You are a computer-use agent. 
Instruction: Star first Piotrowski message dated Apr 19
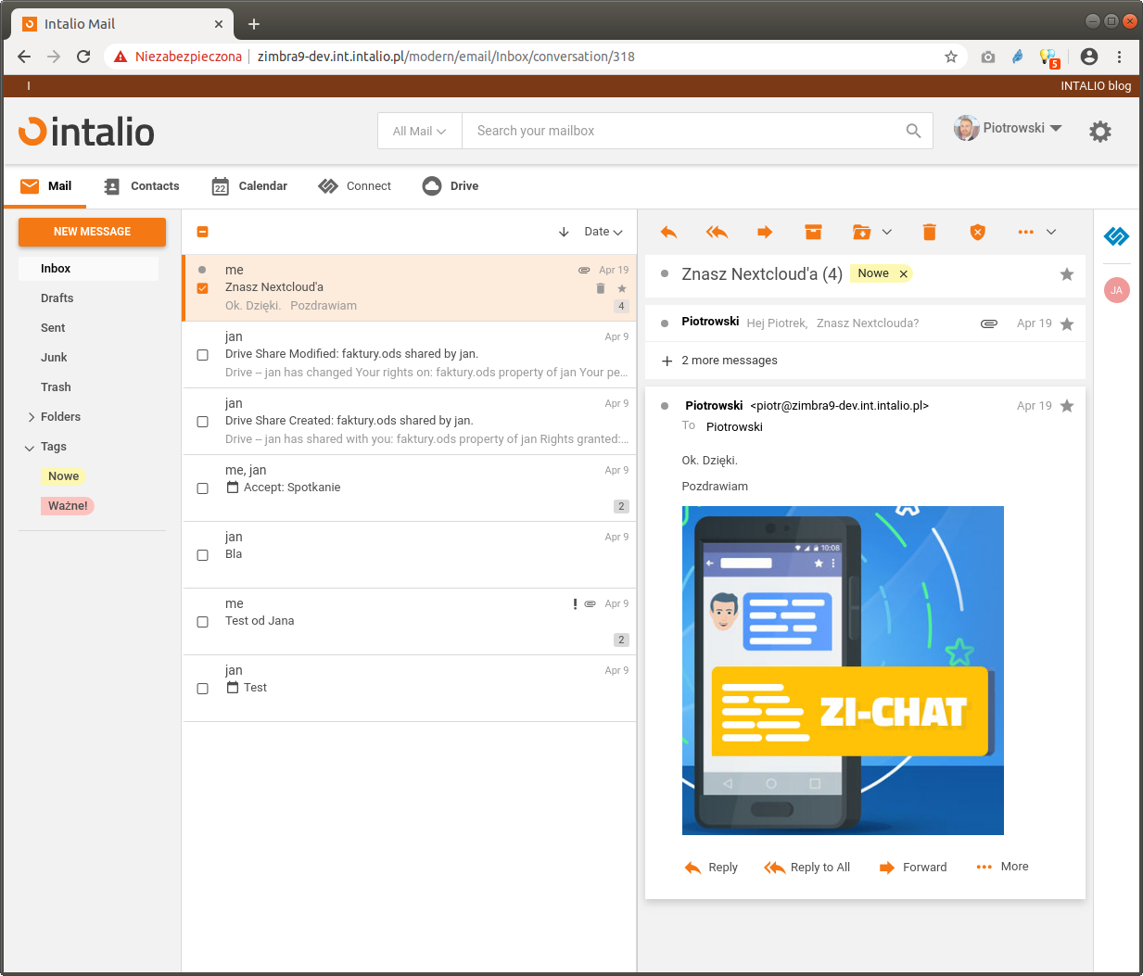tap(1067, 323)
